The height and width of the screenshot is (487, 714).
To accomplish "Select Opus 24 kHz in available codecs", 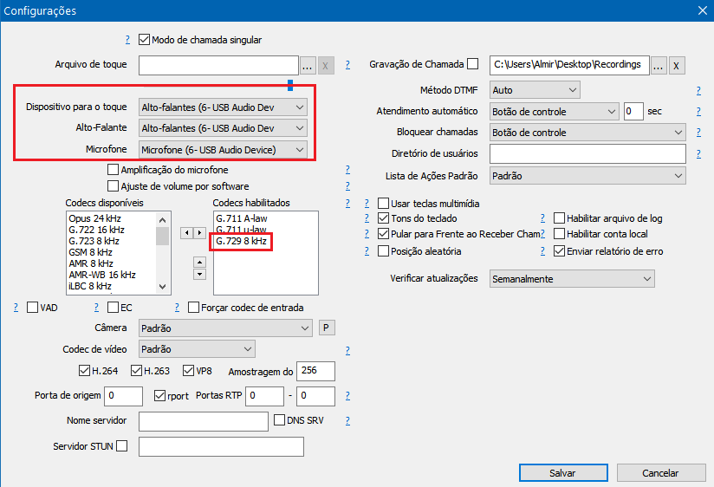I will point(96,218).
